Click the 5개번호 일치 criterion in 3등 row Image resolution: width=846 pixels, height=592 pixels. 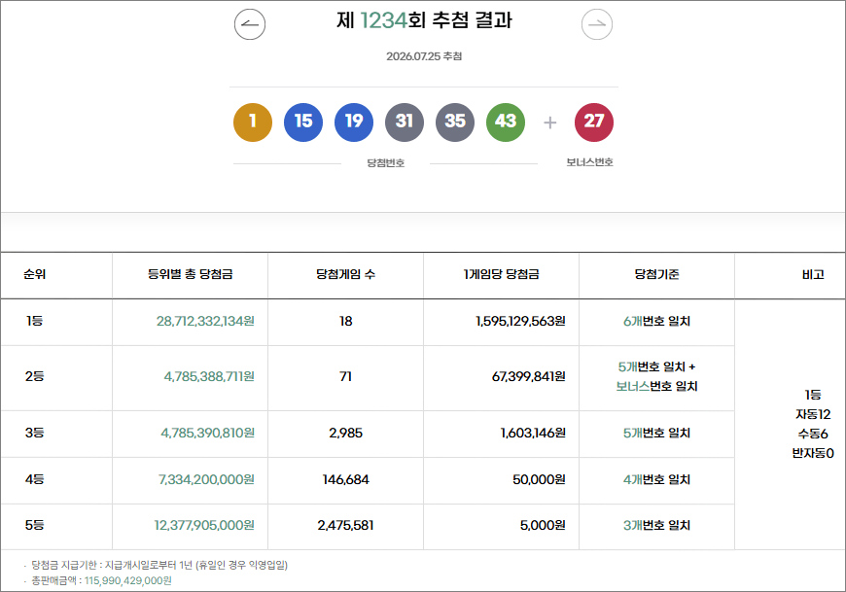[x=656, y=433]
